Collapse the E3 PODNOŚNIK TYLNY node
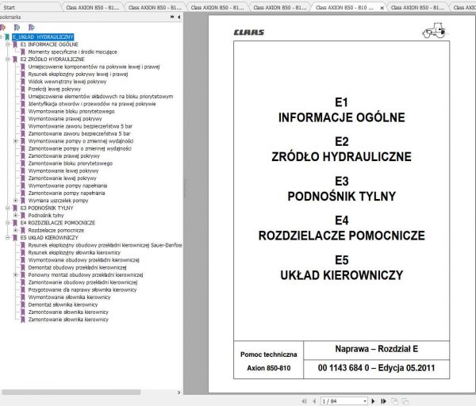The image size is (476, 406). pos(8,208)
